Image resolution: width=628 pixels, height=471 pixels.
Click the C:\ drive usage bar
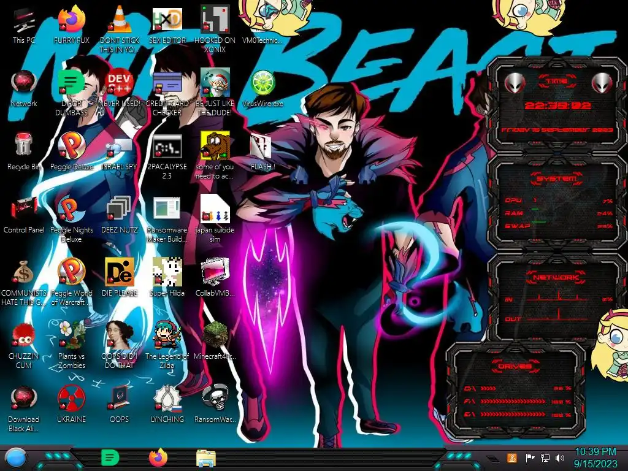488,388
